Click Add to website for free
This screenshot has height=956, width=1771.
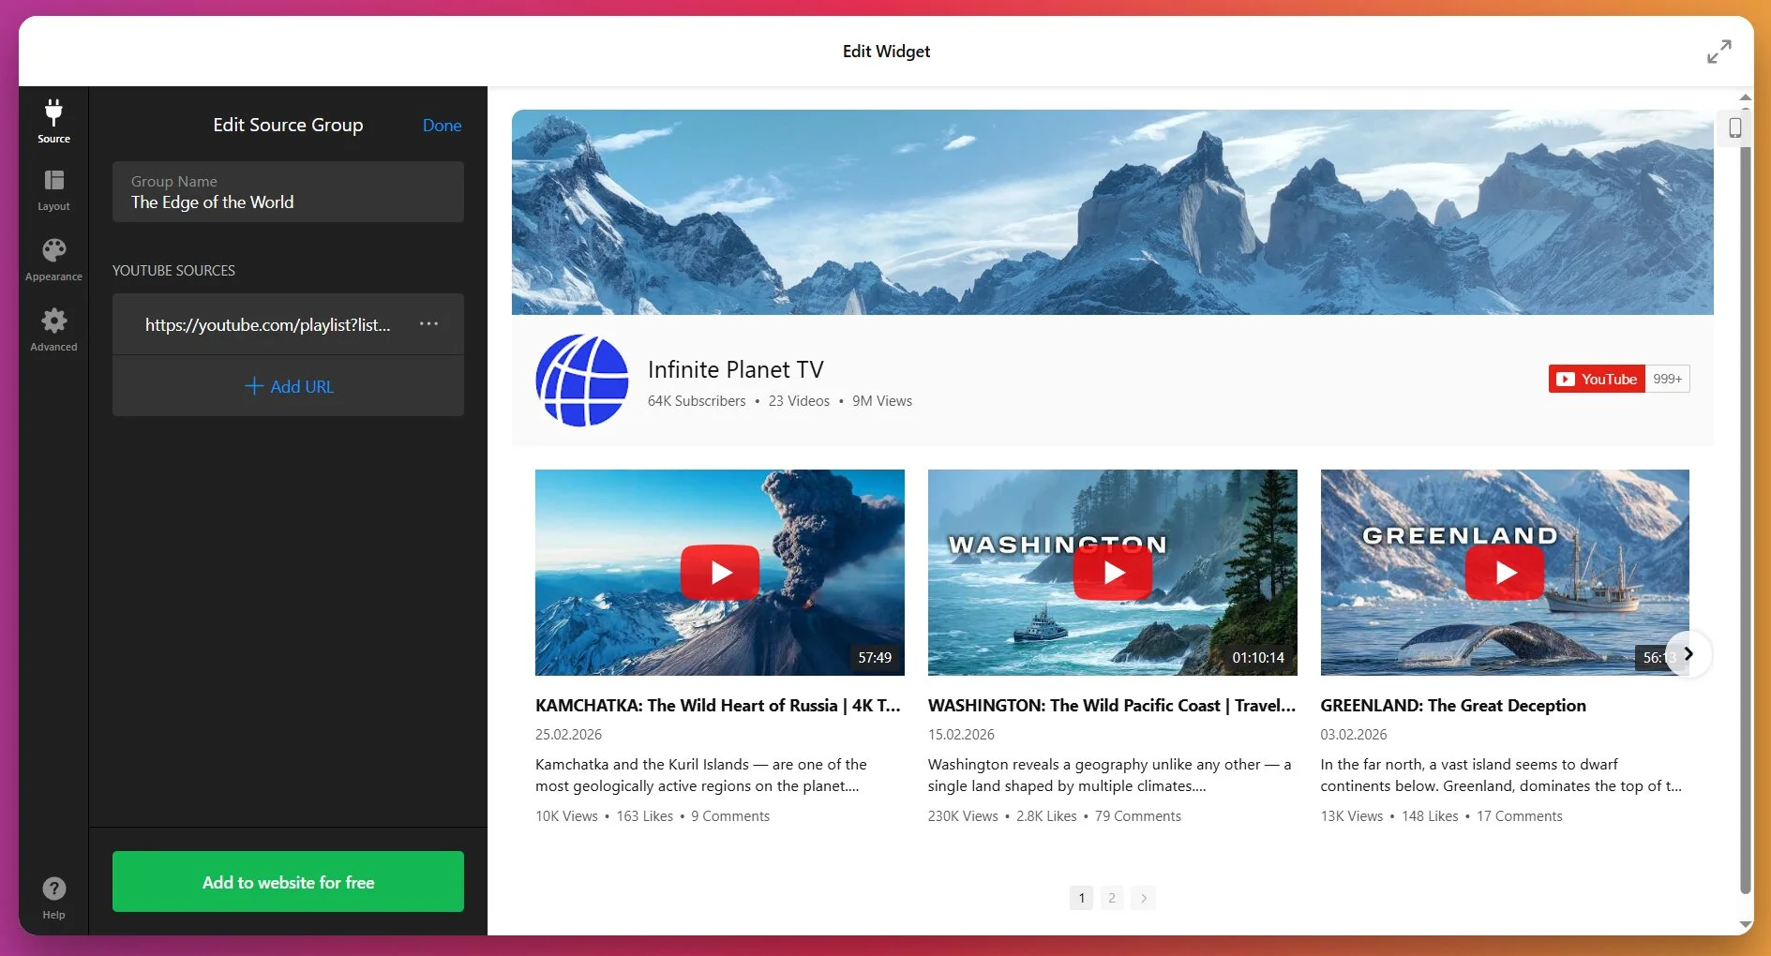[288, 882]
